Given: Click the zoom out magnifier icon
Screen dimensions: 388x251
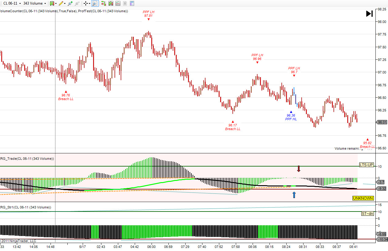Looking at the screenshot, I should 77,4.
